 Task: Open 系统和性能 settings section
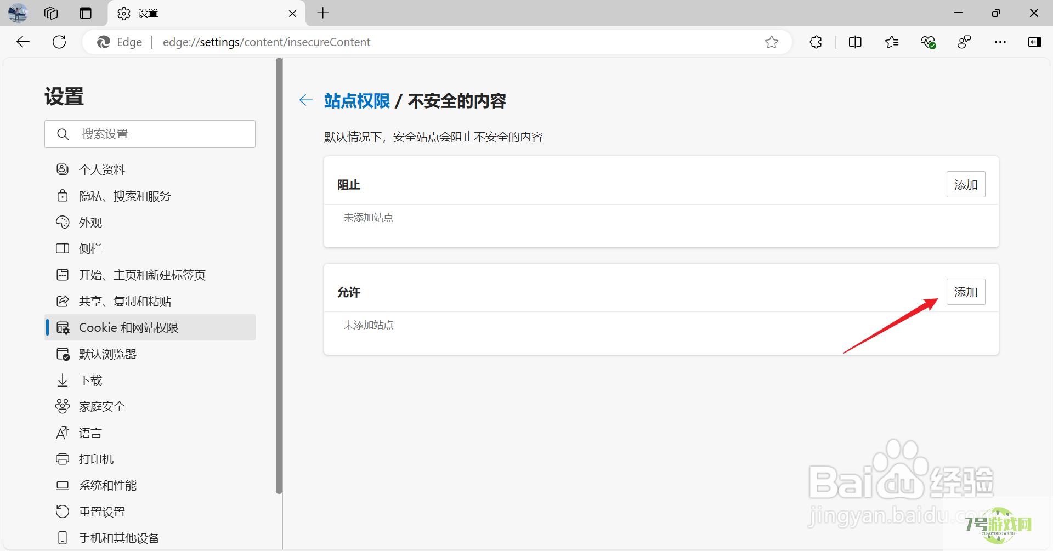(x=150, y=485)
